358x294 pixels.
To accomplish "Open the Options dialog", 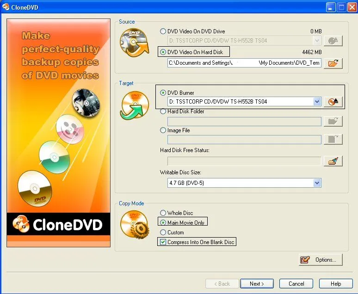I will 321,260.
